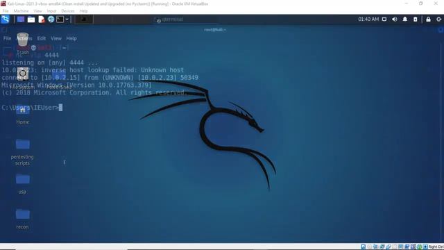Launch the terminal emulator panel icon

point(60,19)
